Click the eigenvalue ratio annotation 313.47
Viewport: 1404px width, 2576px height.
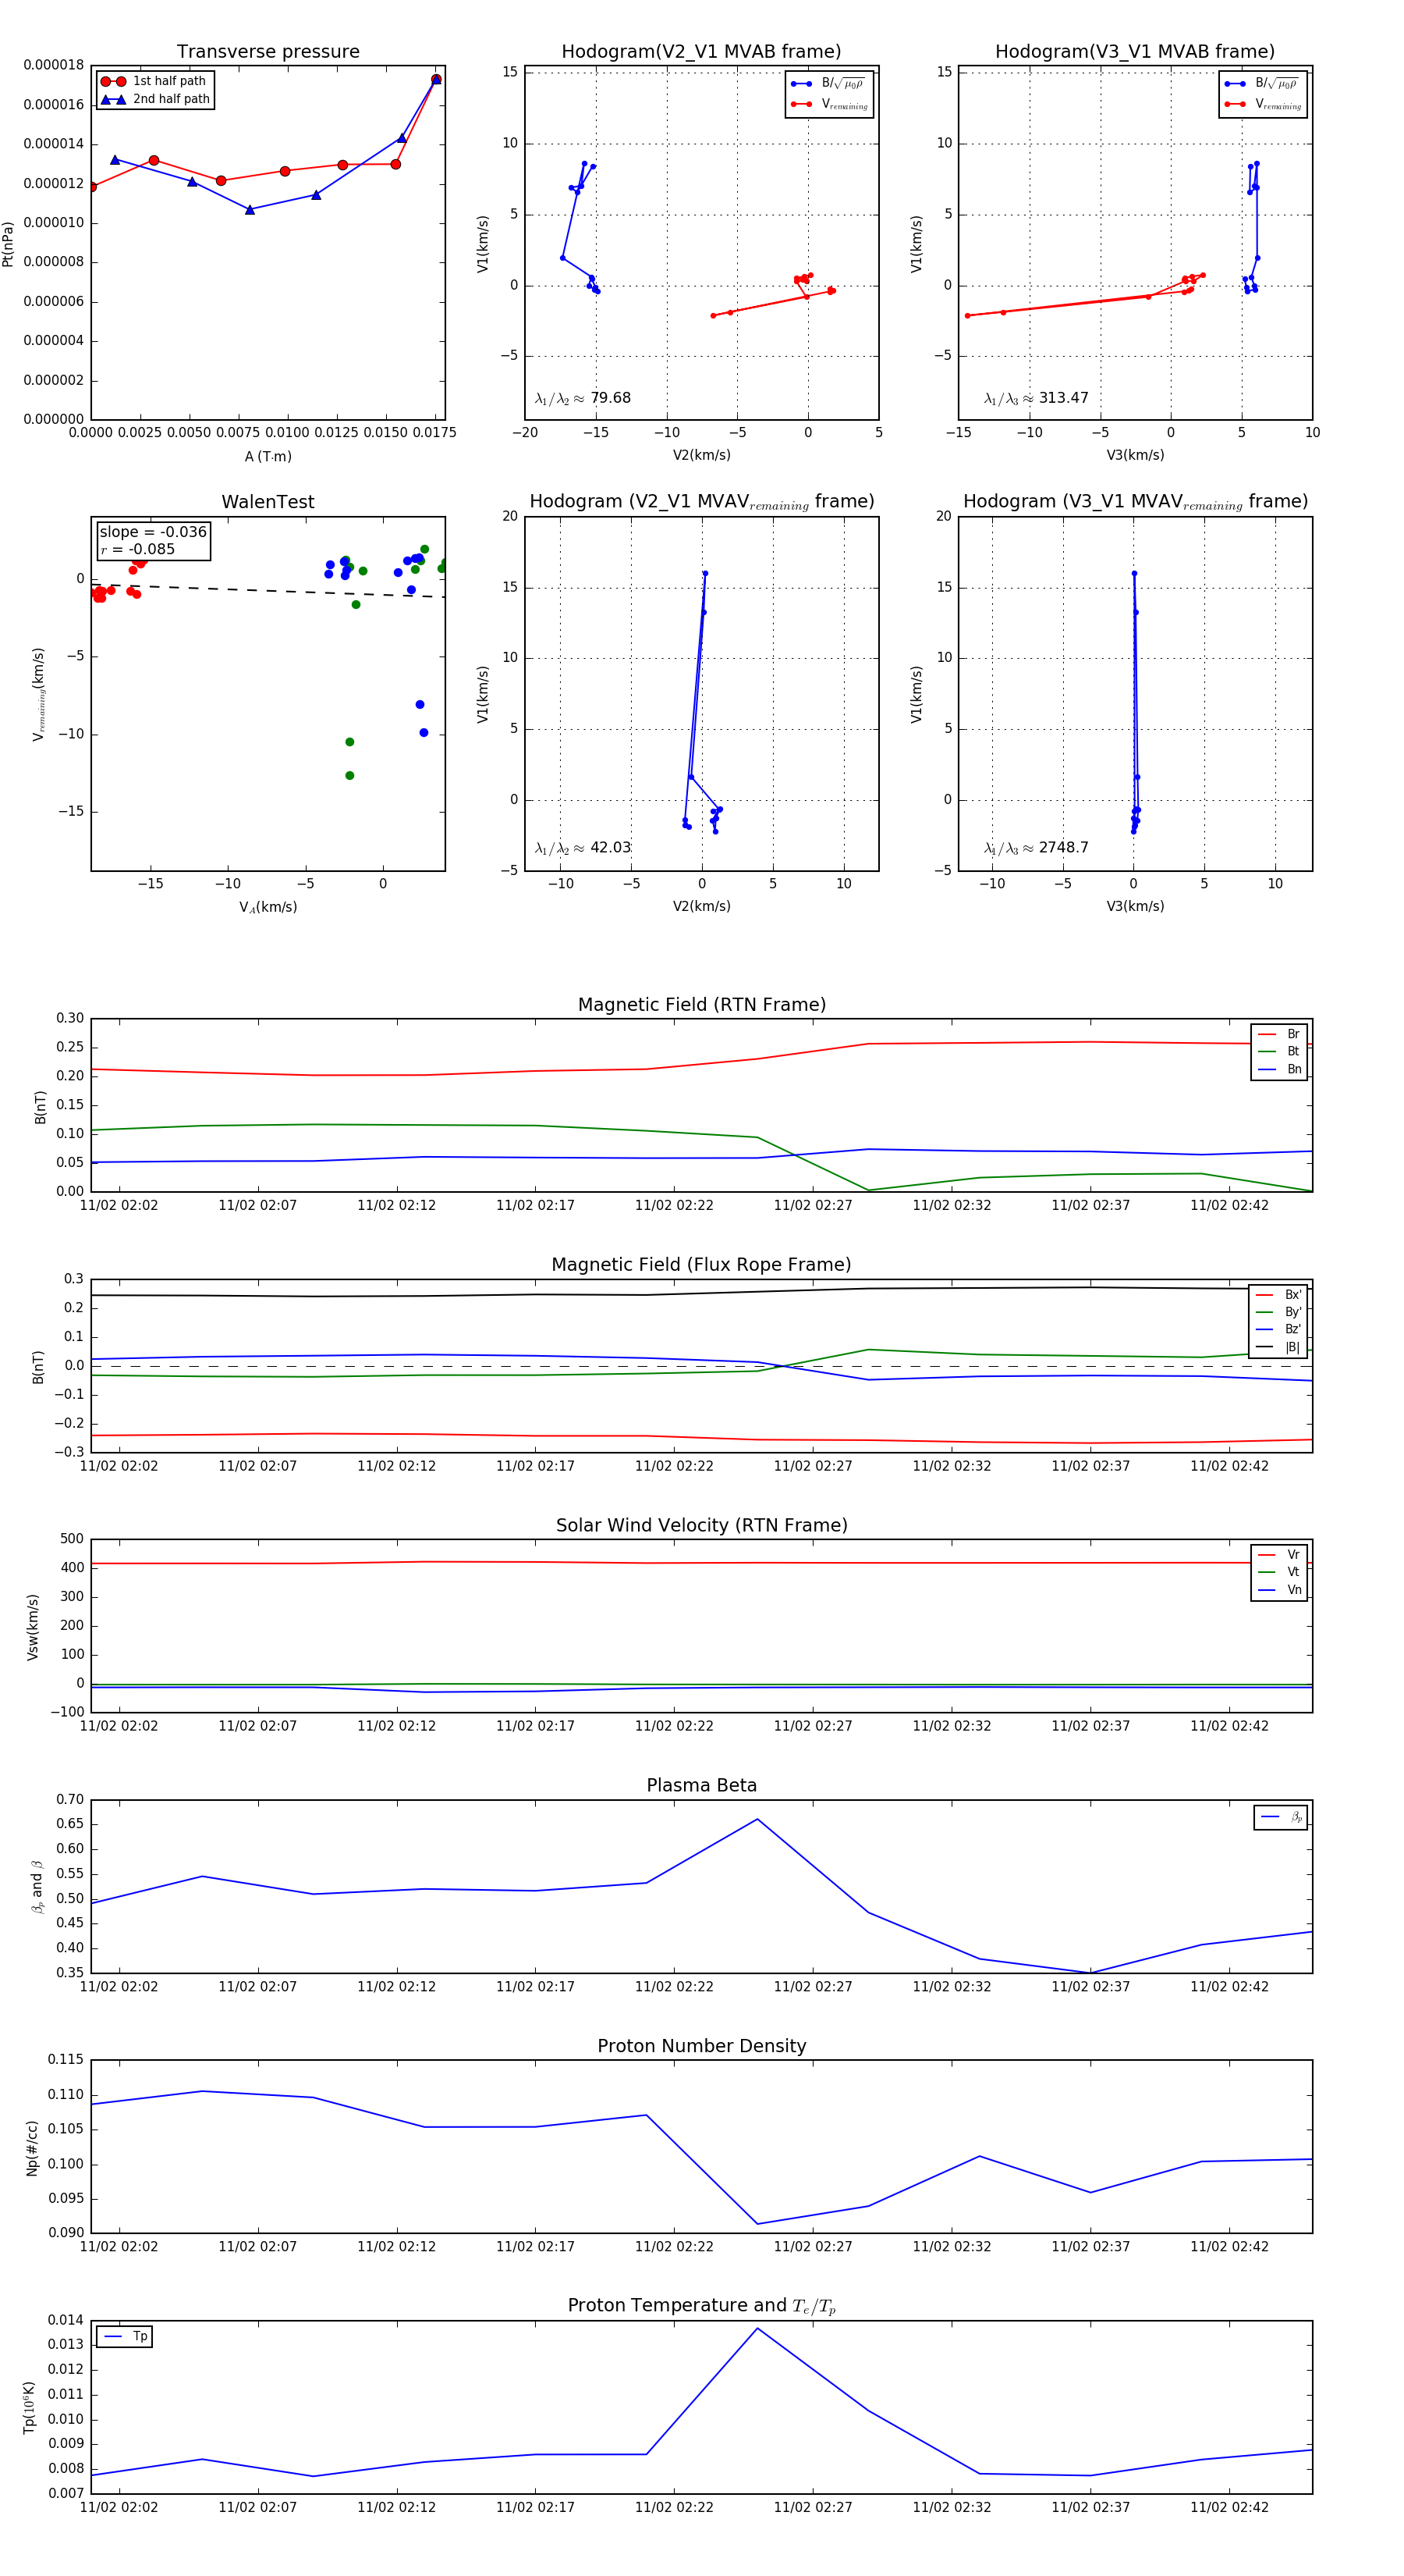[x=1035, y=398]
